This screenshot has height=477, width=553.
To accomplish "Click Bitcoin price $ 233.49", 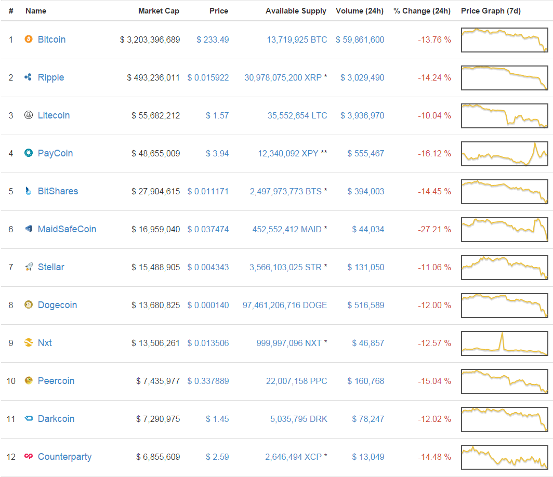I will (x=213, y=39).
